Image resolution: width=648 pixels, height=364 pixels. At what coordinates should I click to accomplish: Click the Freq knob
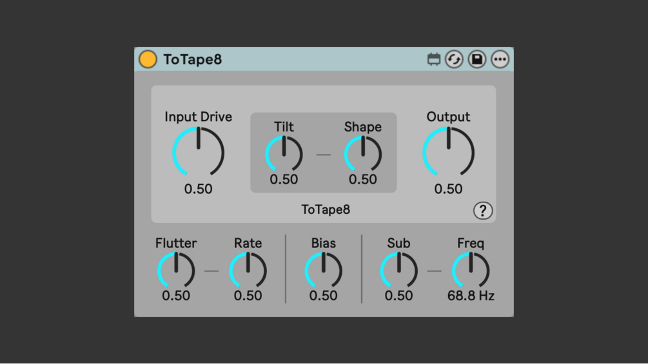(x=471, y=271)
